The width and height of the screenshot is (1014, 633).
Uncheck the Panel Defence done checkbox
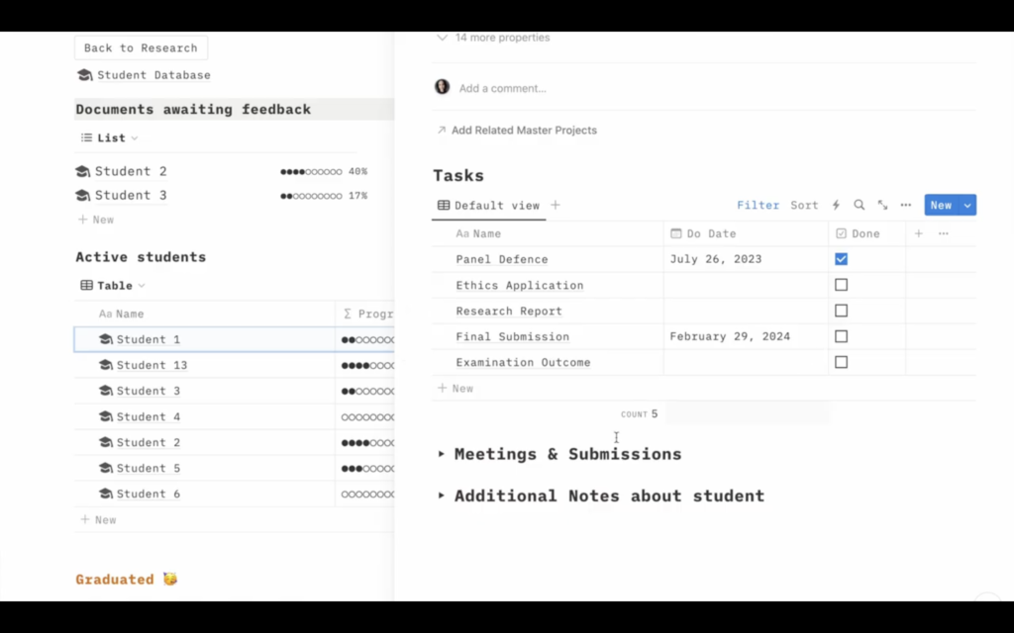841,259
